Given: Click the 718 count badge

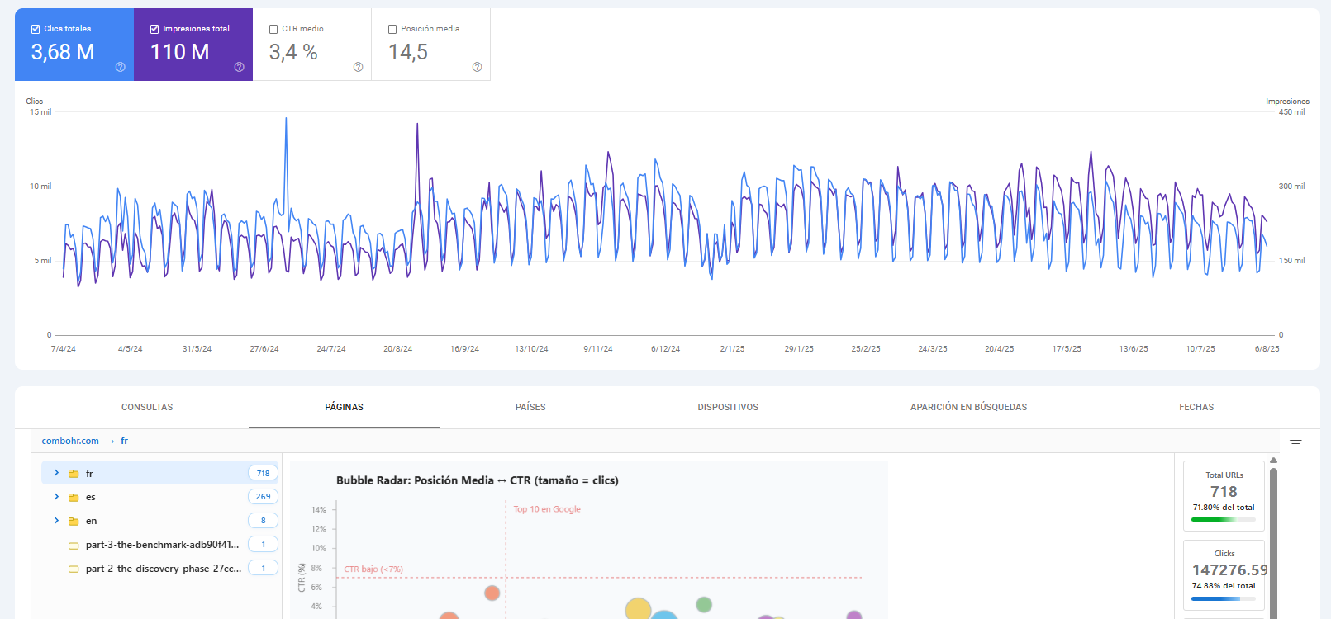Looking at the screenshot, I should pyautogui.click(x=263, y=473).
